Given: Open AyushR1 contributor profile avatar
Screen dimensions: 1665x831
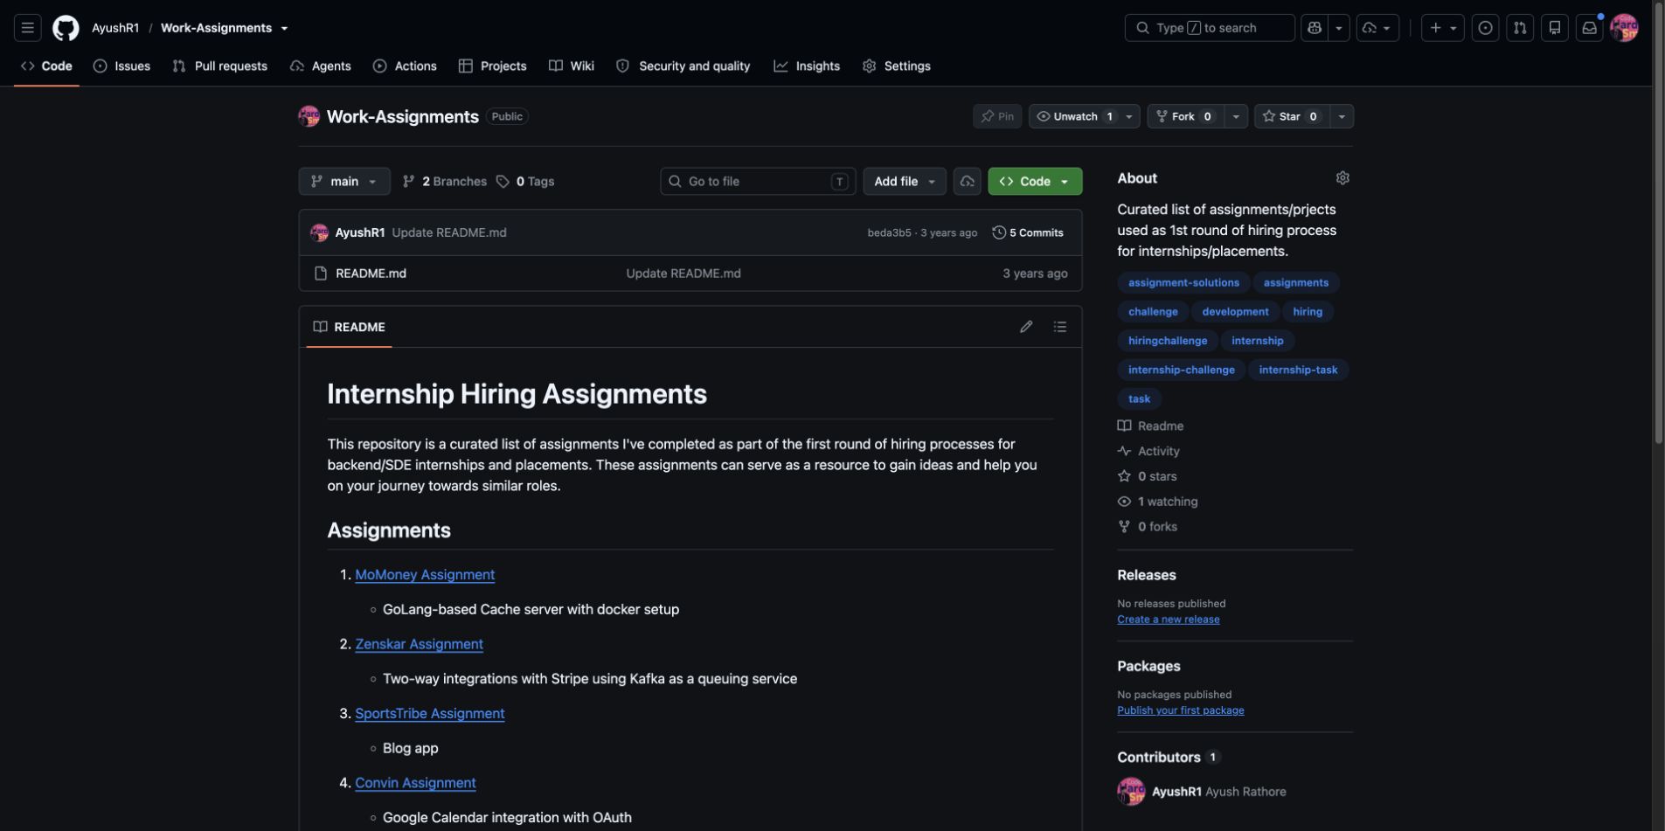Looking at the screenshot, I should [1130, 792].
